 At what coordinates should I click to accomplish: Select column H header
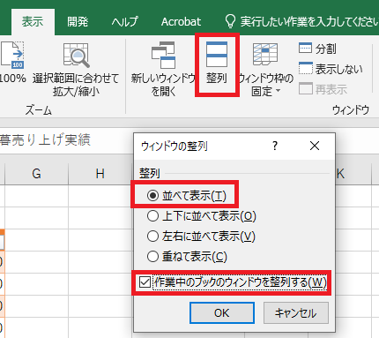(x=100, y=174)
